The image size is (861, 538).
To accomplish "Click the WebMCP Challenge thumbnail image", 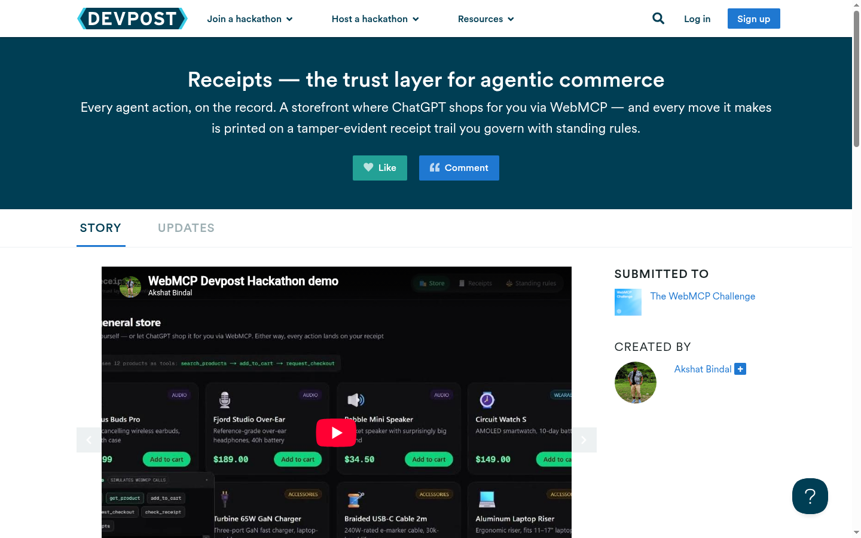I will pos(628,302).
